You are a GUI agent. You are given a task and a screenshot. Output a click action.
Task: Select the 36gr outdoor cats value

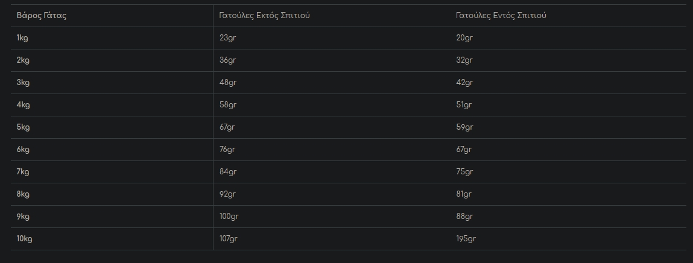[228, 60]
